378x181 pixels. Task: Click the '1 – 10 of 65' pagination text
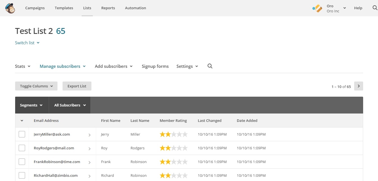tap(341, 87)
